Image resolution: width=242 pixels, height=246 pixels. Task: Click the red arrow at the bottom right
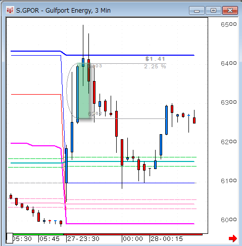[233, 238]
